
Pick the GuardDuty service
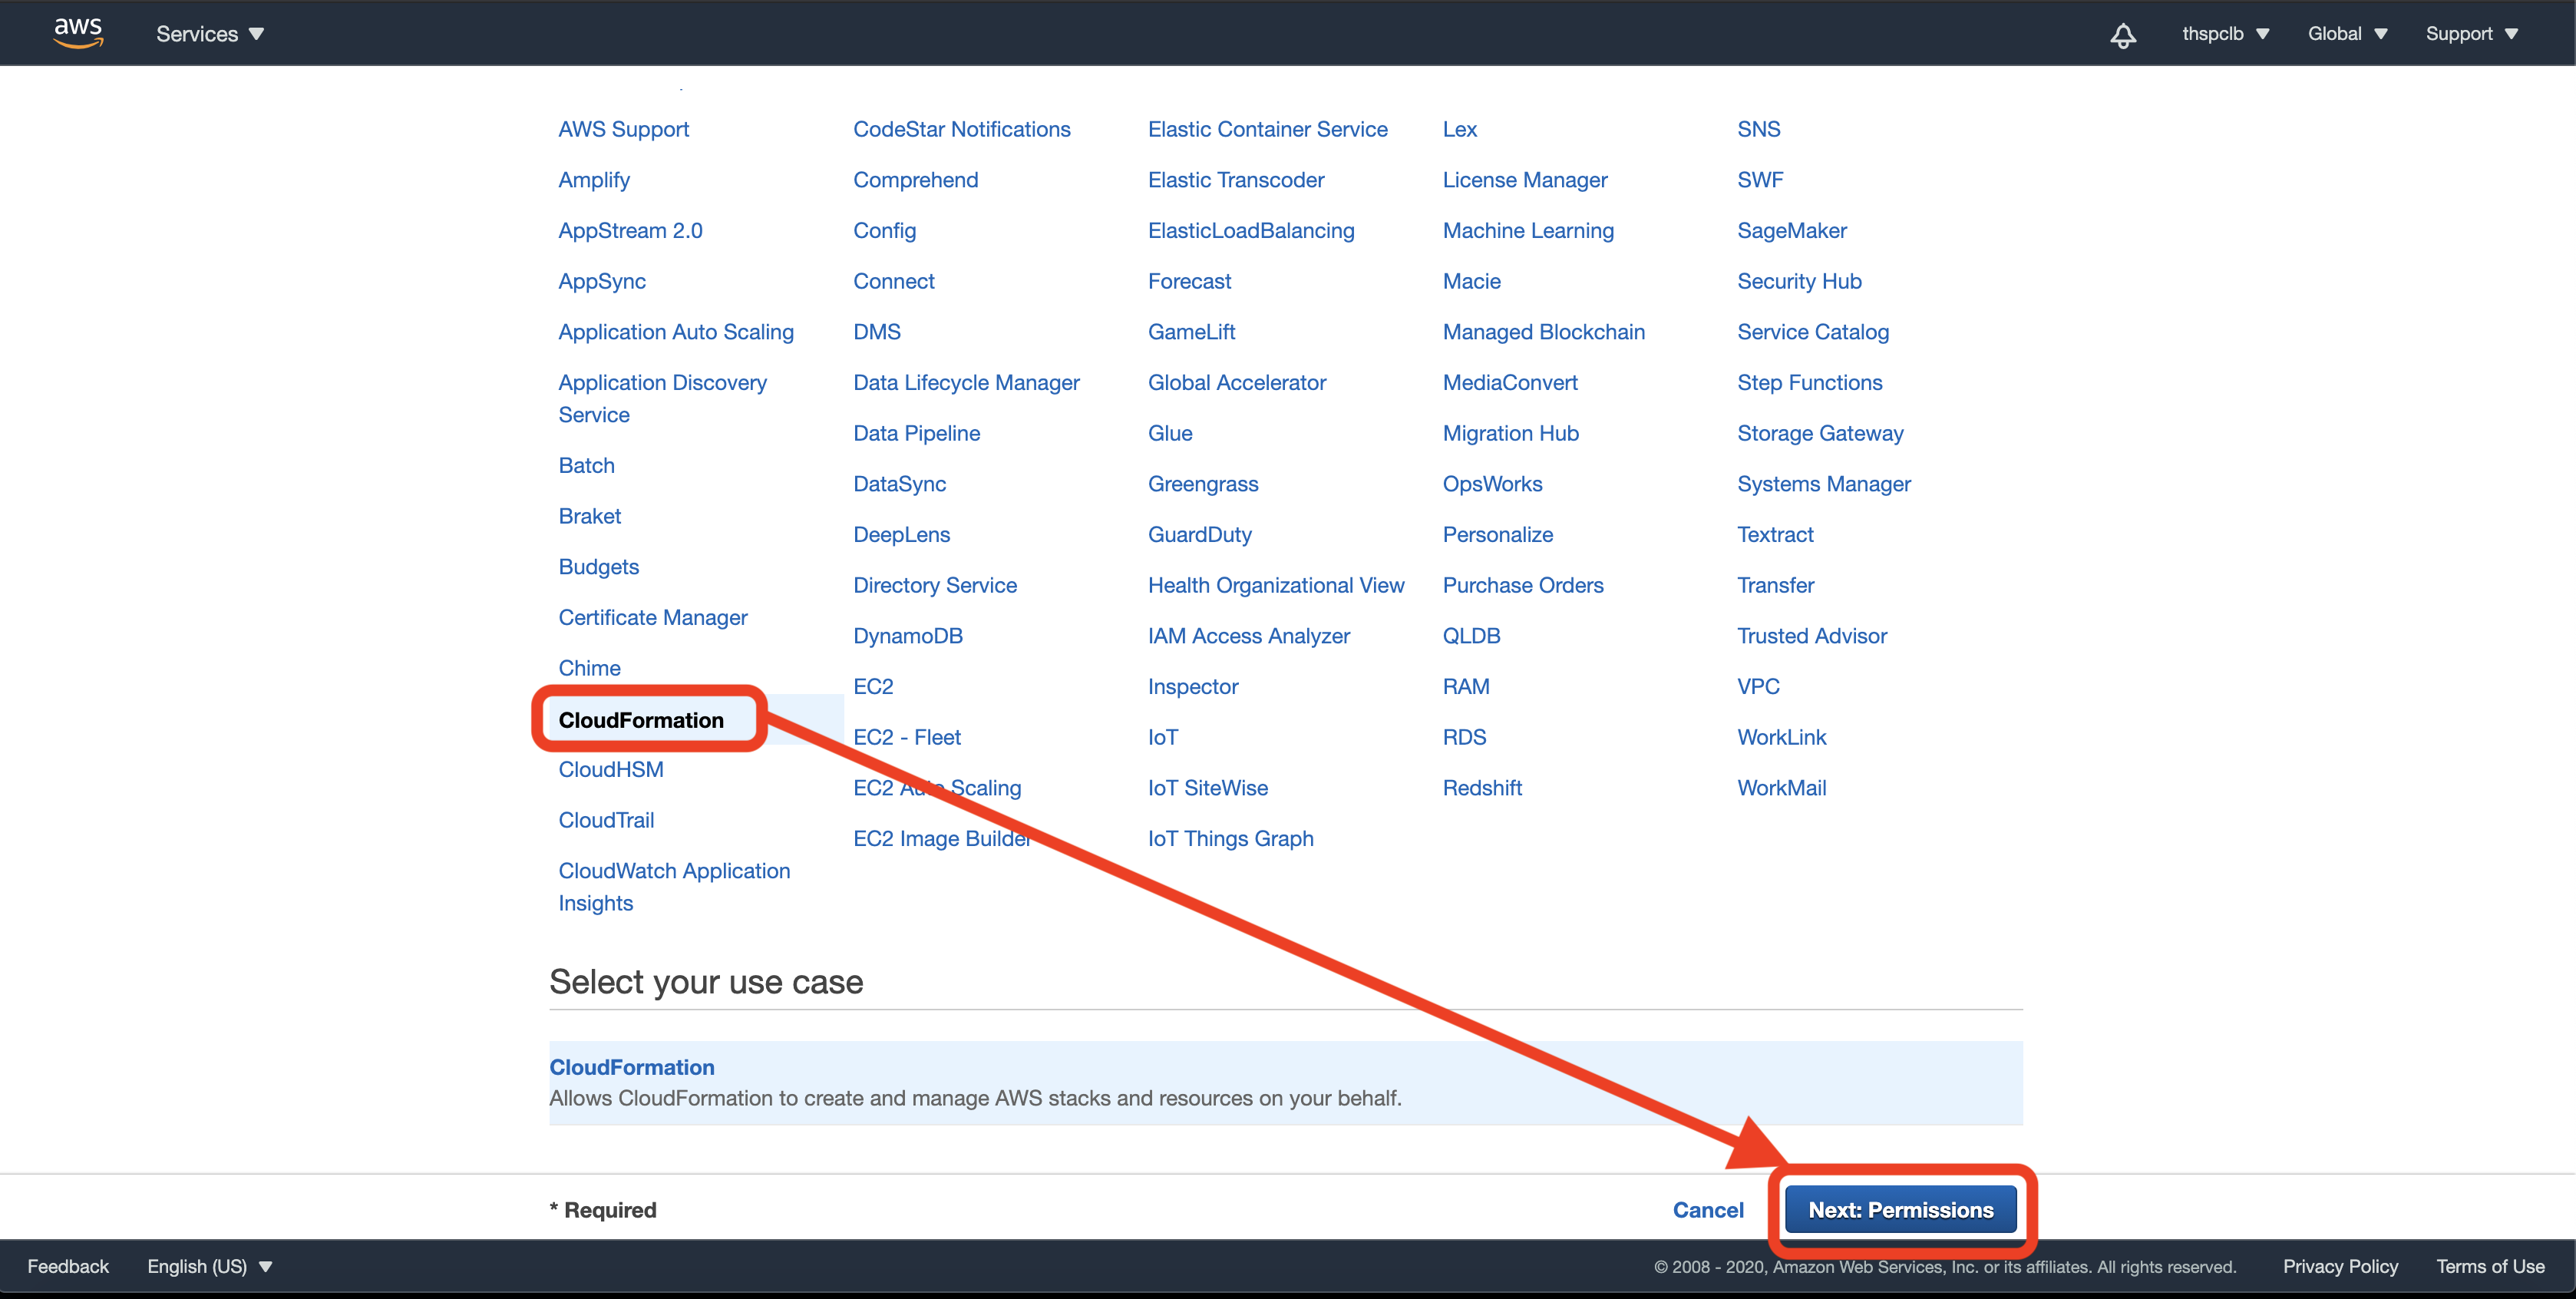click(1200, 535)
